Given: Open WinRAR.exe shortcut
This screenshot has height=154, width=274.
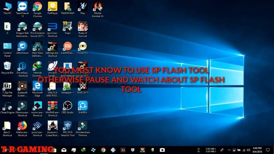Looking at the screenshot, I should tap(52, 109).
